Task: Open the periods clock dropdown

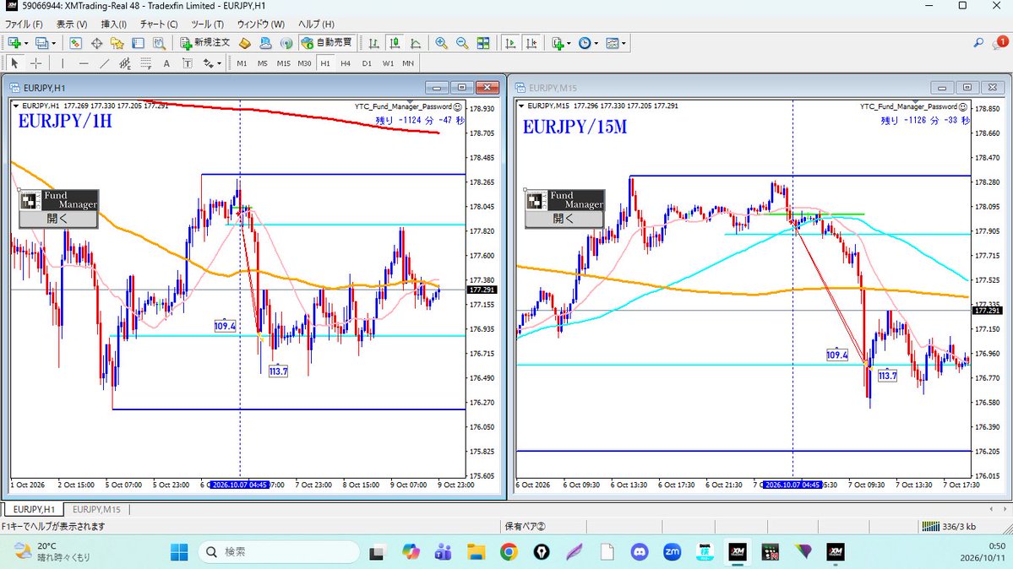Action: tap(588, 43)
